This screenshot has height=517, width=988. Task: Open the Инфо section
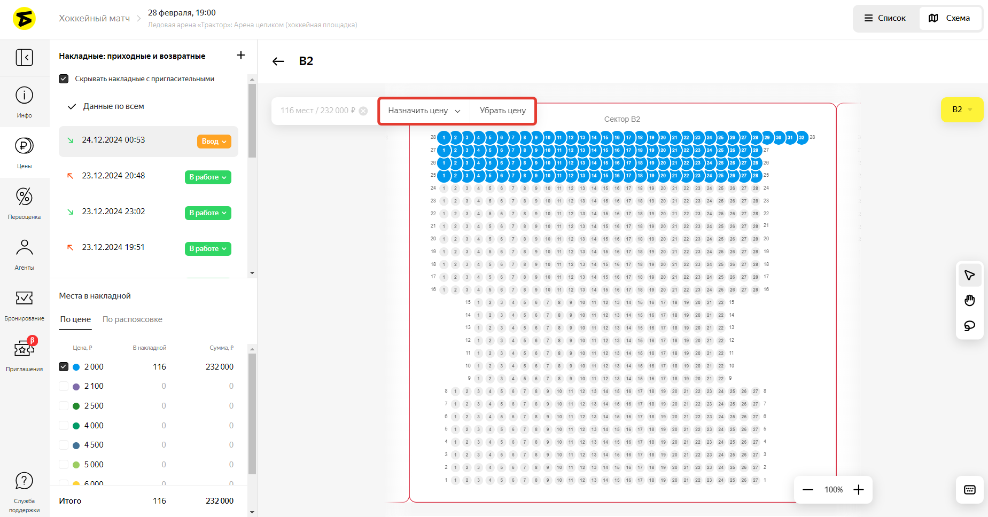(x=24, y=101)
